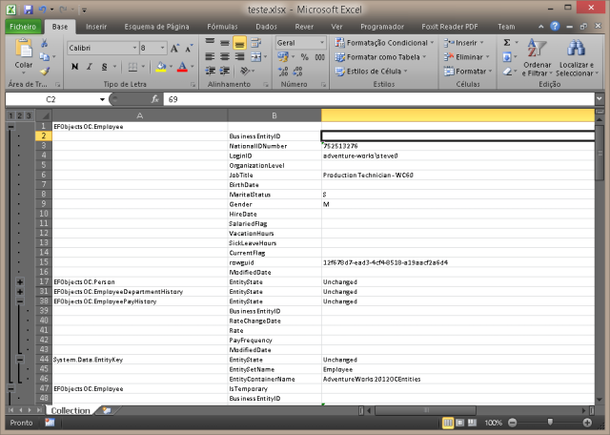Click the accounting currency format icon
Image resolution: width=610 pixels, height=435 pixels.
[282, 57]
